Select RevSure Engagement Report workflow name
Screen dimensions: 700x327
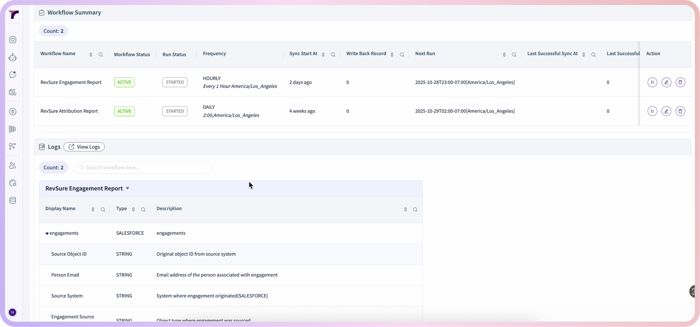point(71,82)
